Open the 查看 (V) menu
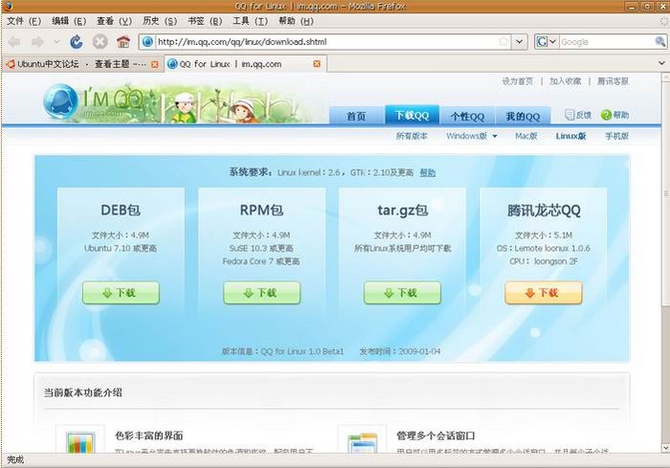This screenshot has width=670, height=468. click(114, 21)
